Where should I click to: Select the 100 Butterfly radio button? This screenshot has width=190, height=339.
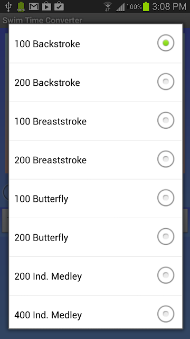click(165, 198)
